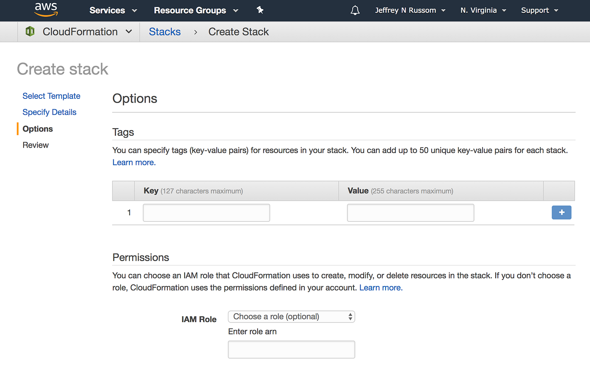This screenshot has width=590, height=373.
Task: Click the plus button to add tag
Action: pos(561,212)
